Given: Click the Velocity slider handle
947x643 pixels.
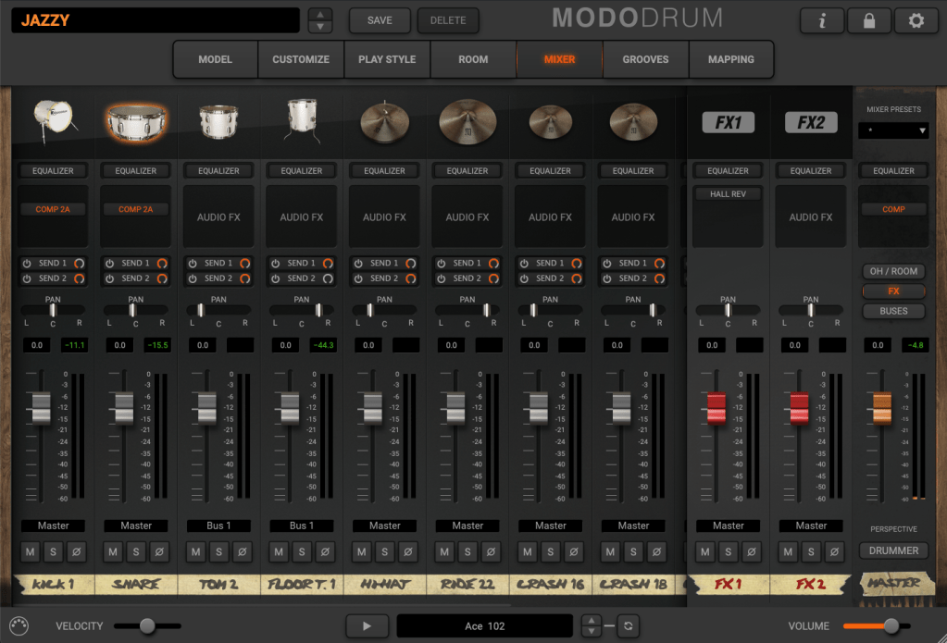Looking at the screenshot, I should point(147,626).
